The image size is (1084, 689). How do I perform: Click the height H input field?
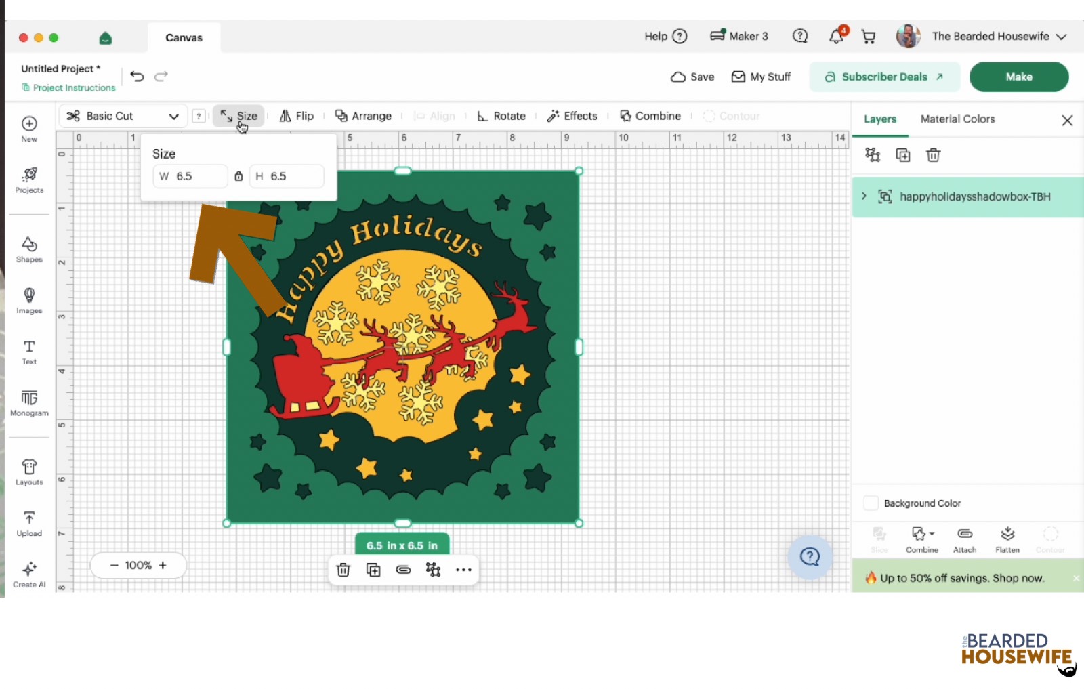coord(287,176)
